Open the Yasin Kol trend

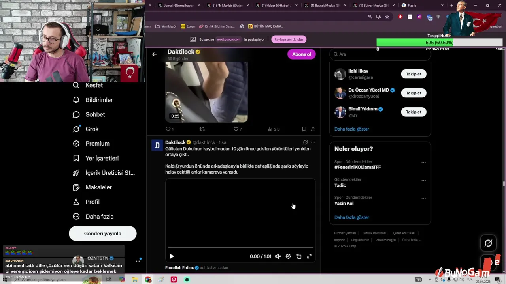point(344,204)
